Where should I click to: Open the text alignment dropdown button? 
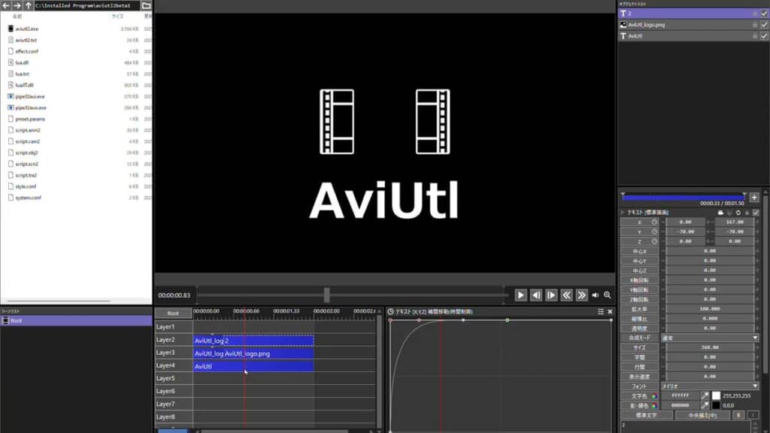702,415
